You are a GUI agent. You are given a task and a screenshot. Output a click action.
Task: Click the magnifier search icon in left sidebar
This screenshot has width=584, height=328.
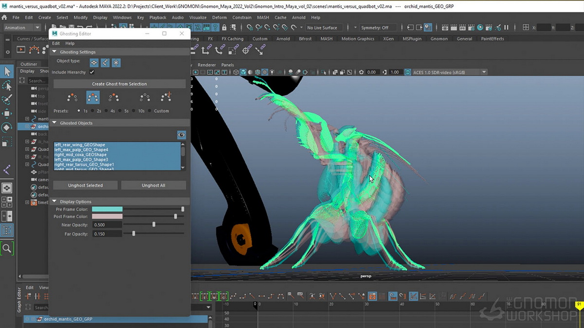tap(7, 249)
